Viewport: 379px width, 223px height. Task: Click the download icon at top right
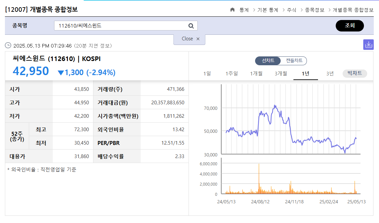[x=369, y=44]
